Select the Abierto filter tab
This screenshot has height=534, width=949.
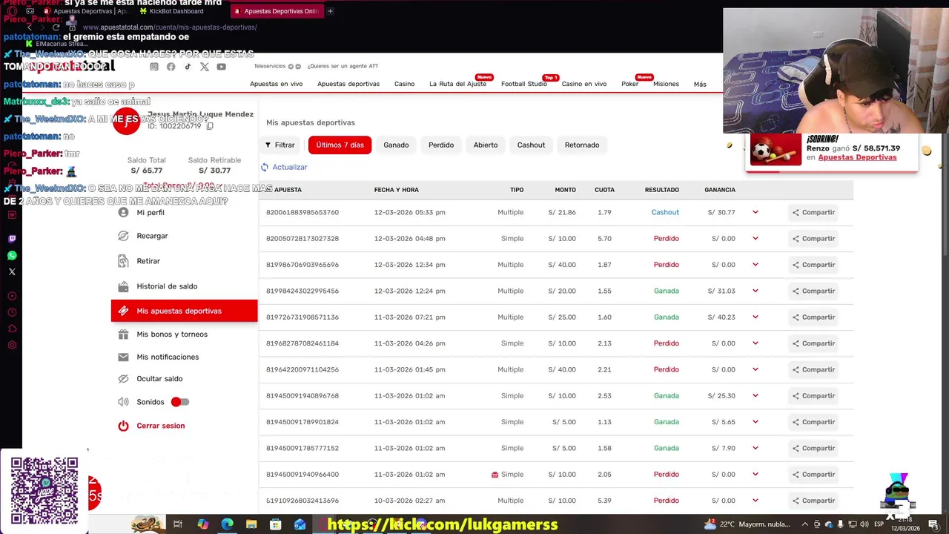(486, 145)
